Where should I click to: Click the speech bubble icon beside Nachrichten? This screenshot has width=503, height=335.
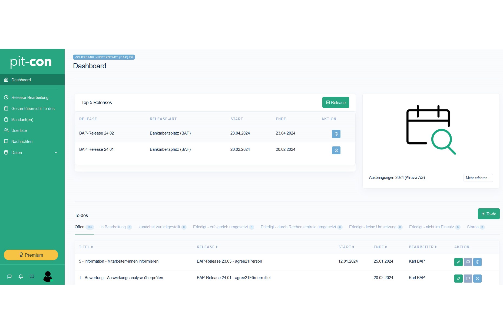point(6,141)
